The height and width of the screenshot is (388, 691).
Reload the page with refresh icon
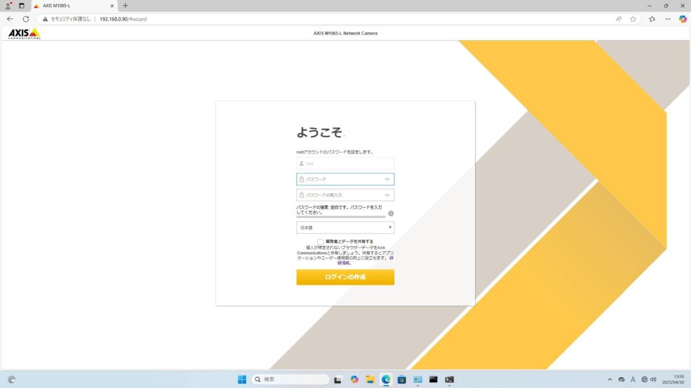point(26,19)
